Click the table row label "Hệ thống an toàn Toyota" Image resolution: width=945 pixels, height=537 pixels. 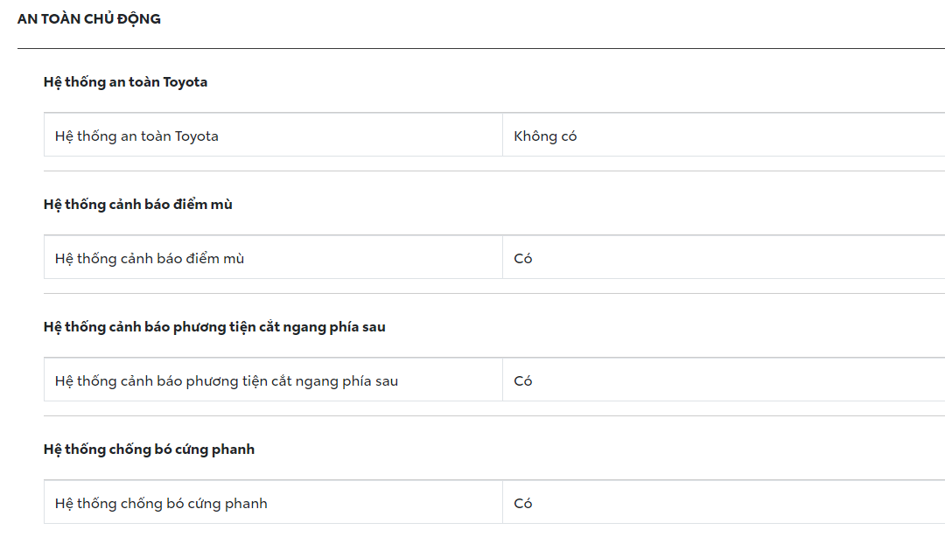pos(136,136)
